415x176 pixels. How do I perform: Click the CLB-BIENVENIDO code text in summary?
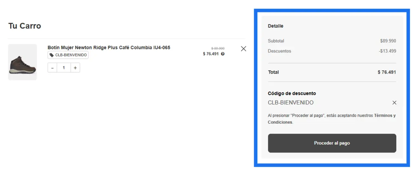[291, 103]
